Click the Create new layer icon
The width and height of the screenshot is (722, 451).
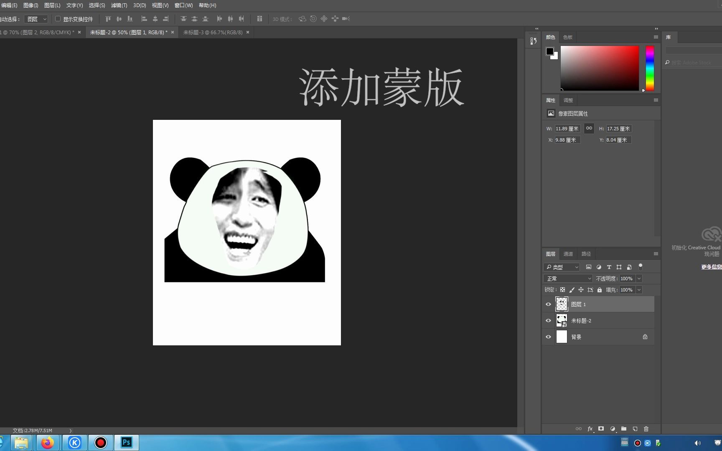(635, 429)
